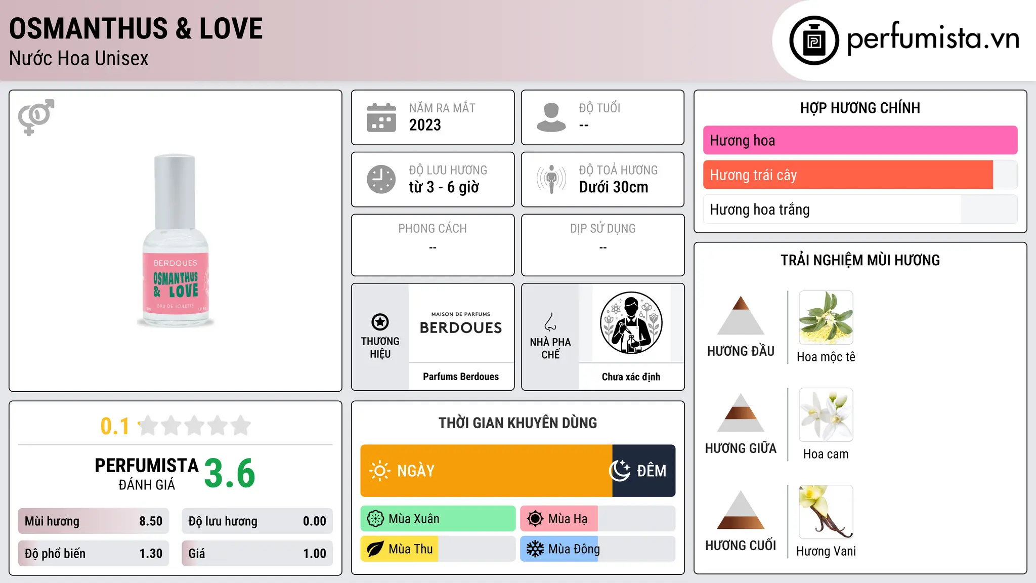This screenshot has width=1036, height=583.
Task: Click the calendar icon beside Năm ra mắt
Action: [x=381, y=117]
